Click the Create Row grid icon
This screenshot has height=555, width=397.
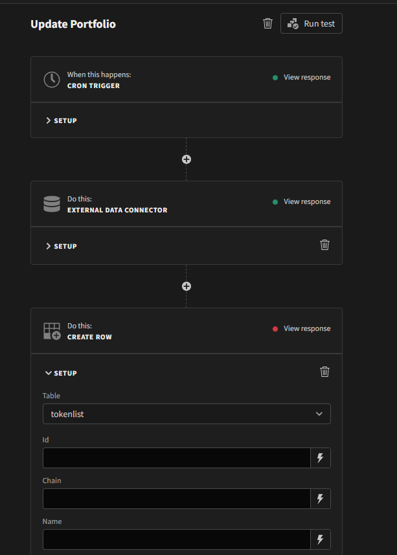(52, 330)
